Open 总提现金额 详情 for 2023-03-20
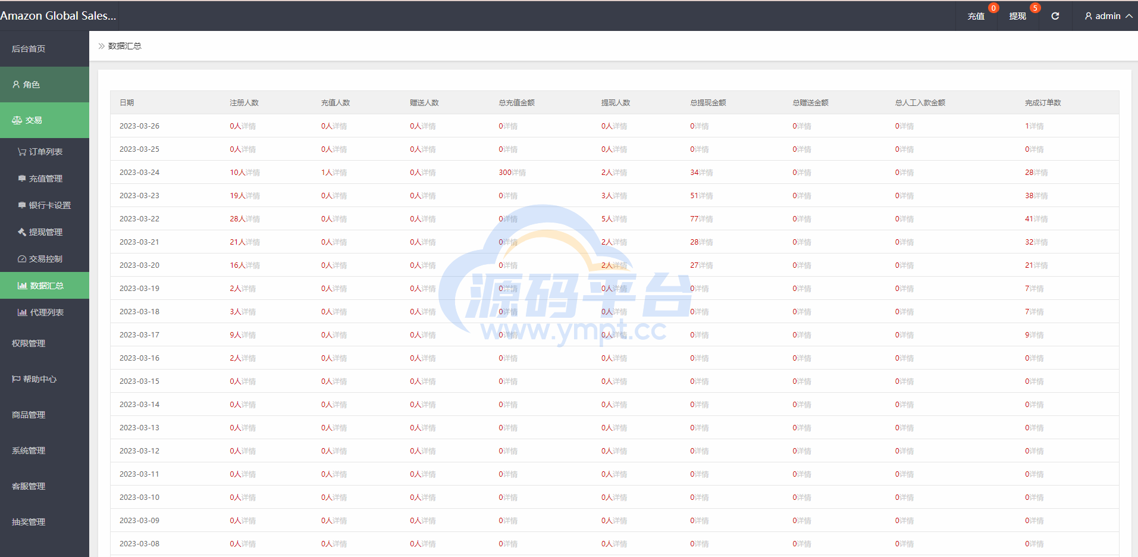 point(706,265)
